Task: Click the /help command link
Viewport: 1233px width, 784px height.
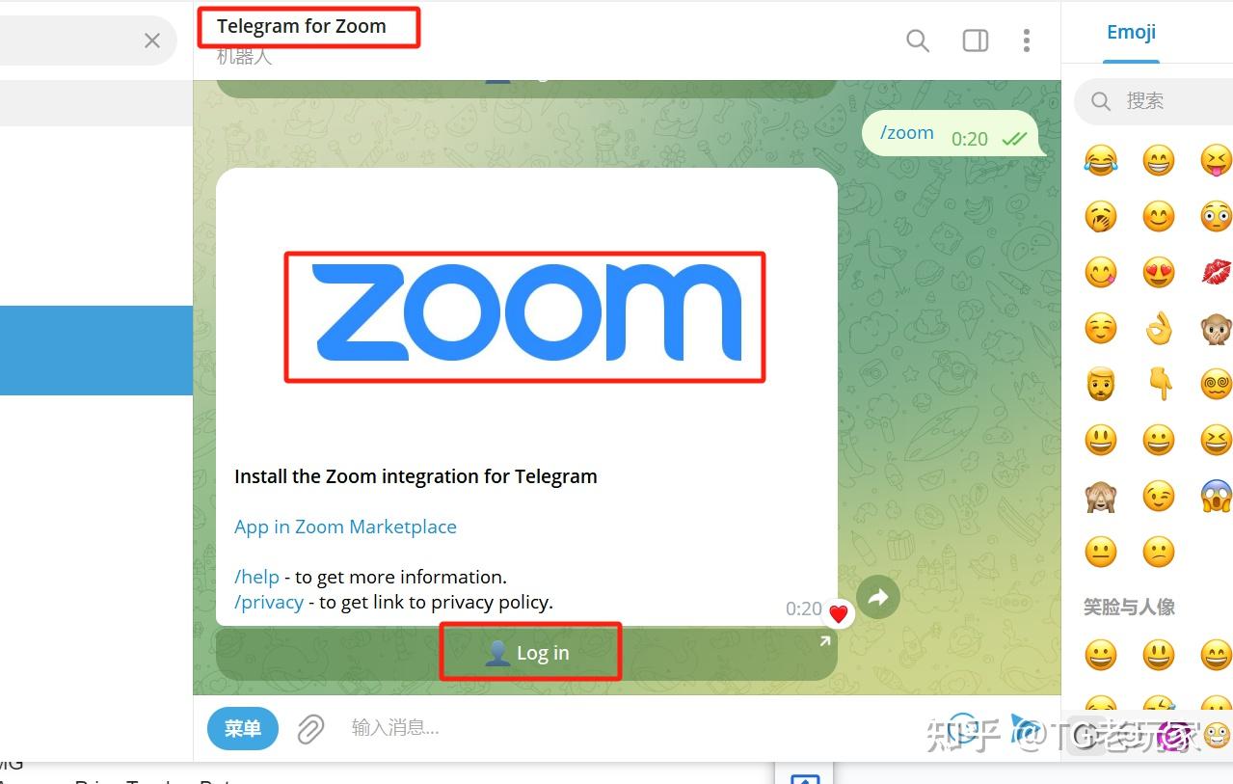Action: coord(256,577)
